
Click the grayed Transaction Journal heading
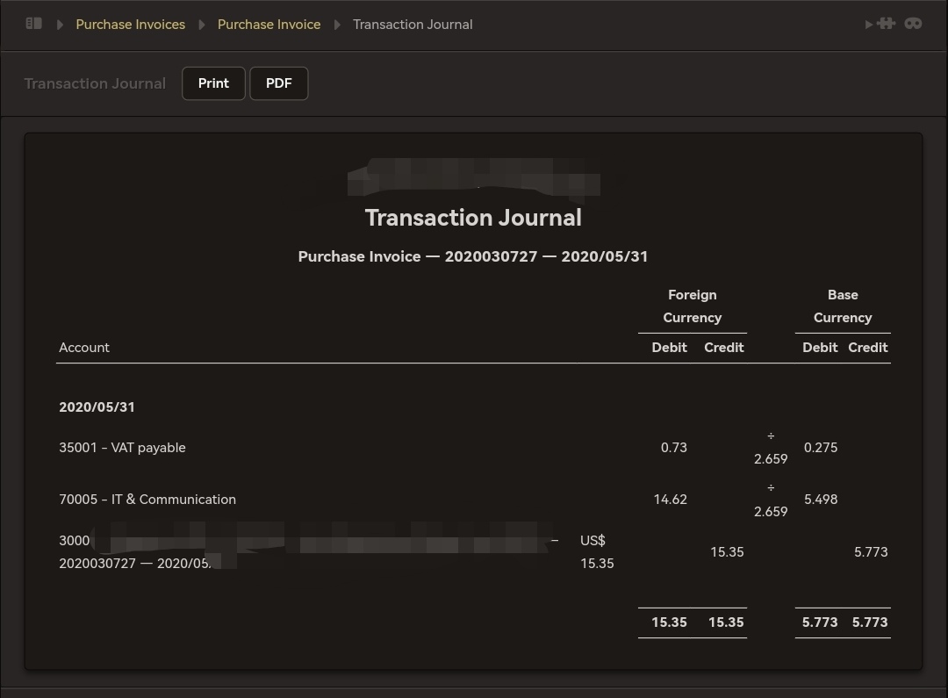[95, 83]
